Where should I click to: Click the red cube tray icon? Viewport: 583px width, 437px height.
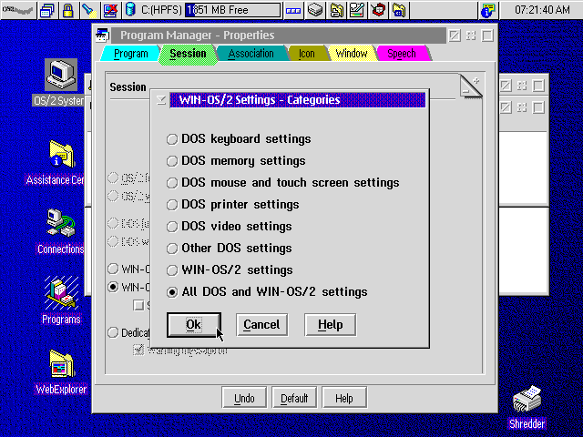point(378,10)
